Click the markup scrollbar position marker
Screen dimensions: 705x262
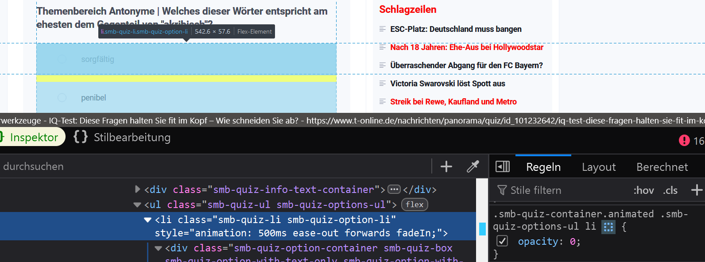(483, 228)
